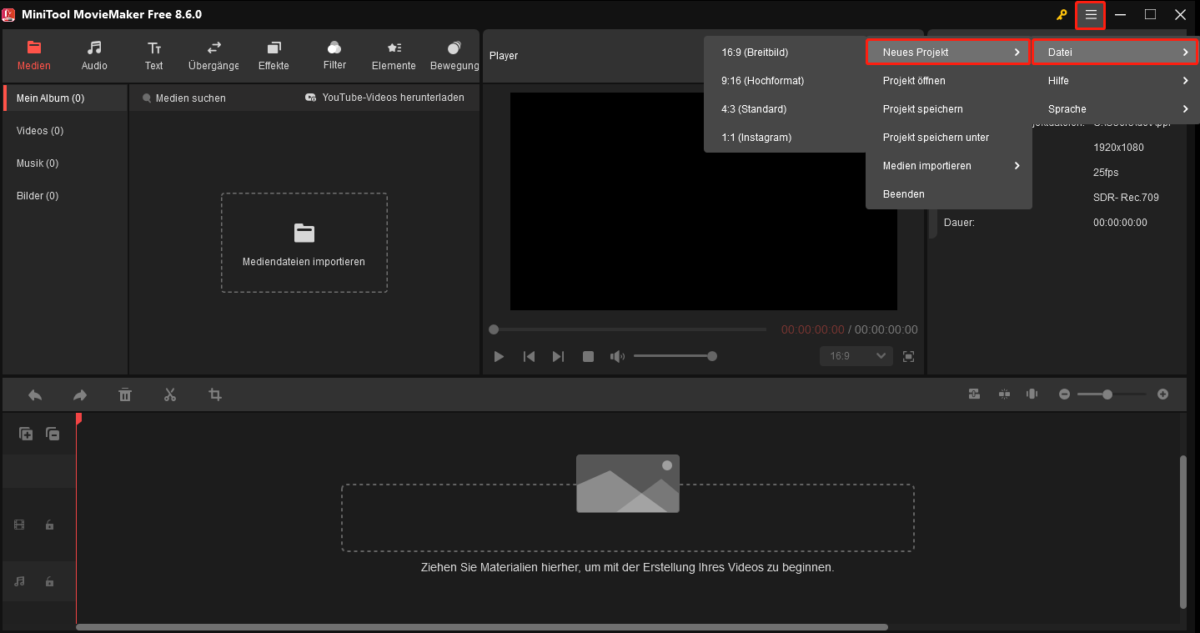Select the crop tool above the timeline

[x=215, y=394]
